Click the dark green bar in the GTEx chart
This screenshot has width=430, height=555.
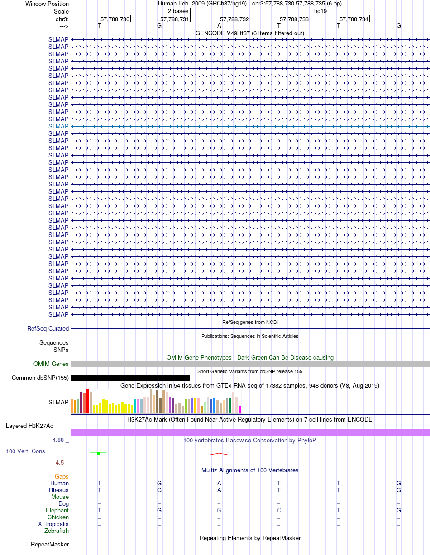[230, 406]
